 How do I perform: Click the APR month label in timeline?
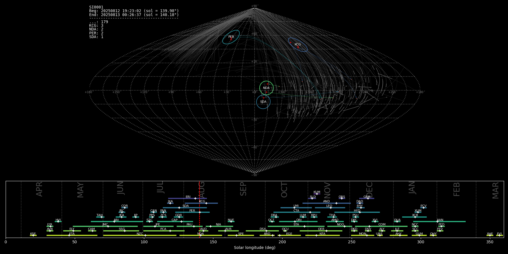coord(39,189)
